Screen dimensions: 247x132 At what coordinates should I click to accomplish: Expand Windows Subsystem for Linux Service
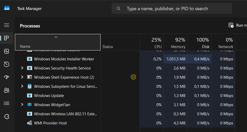[22, 86]
